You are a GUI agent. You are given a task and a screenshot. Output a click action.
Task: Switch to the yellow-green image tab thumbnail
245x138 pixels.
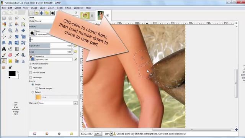coord(85,15)
